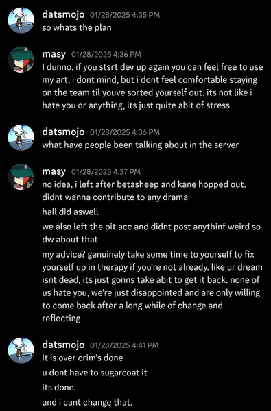Select the 'so whats the plan' message
271x411 pixels.
click(77, 28)
